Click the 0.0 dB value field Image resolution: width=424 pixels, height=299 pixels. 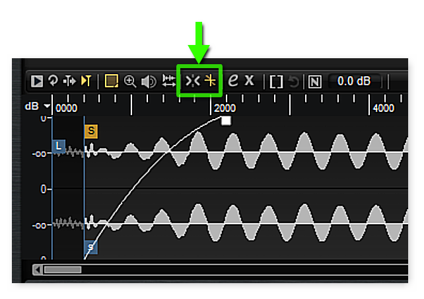click(x=354, y=81)
